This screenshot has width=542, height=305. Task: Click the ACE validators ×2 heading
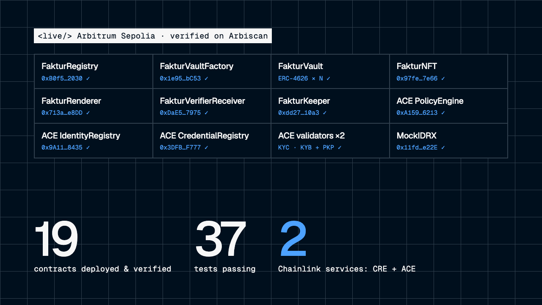click(x=311, y=136)
